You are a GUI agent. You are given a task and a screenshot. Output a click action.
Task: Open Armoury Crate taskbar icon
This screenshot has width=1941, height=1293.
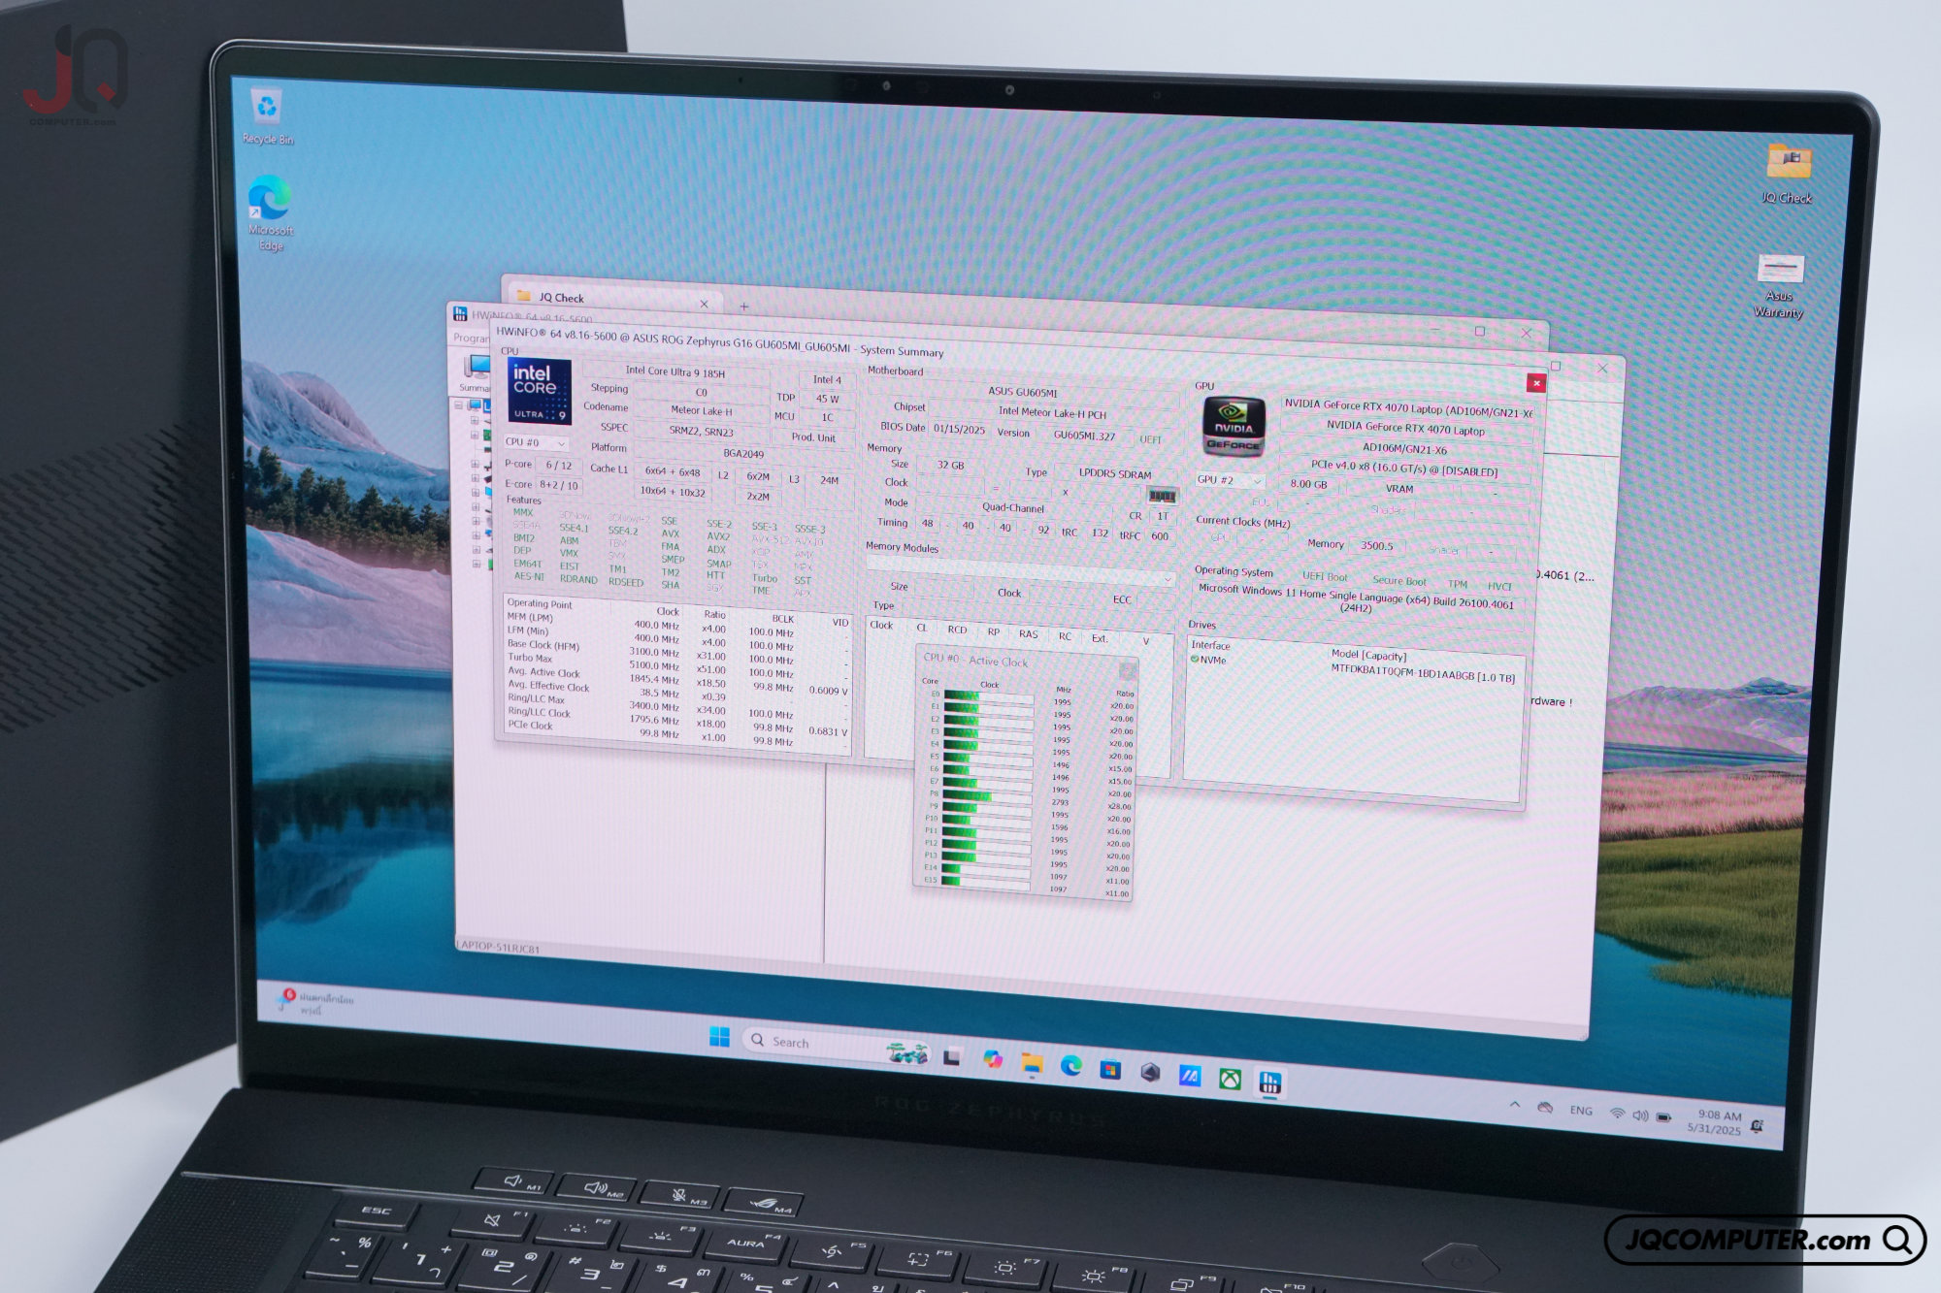point(1150,1072)
